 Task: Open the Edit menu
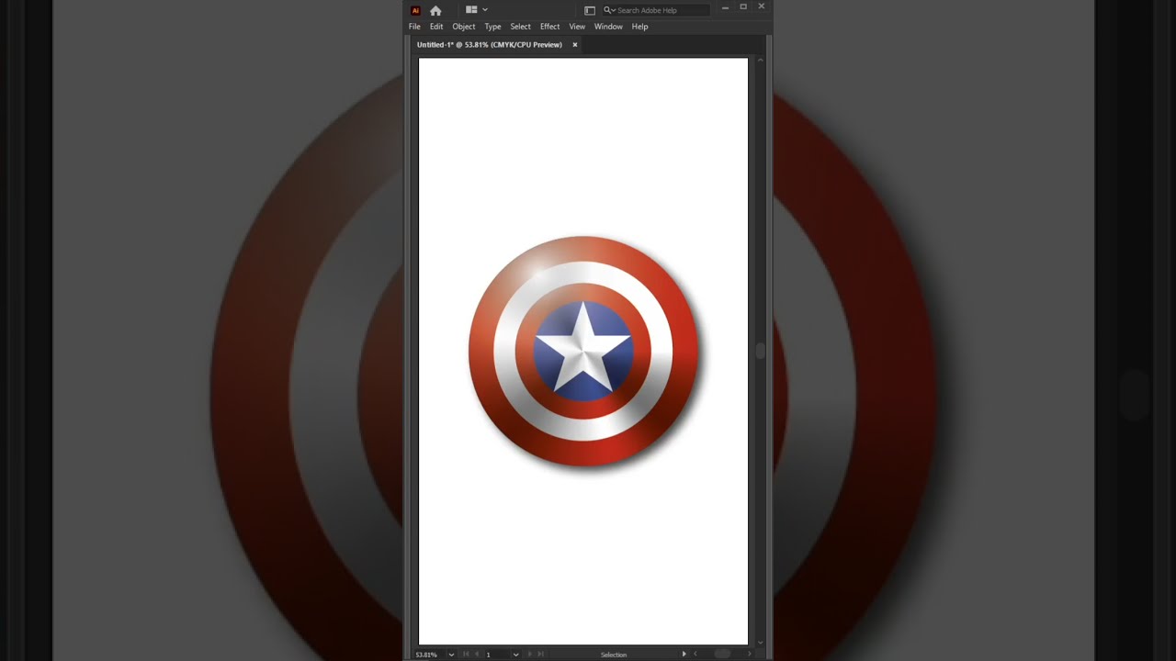pyautogui.click(x=436, y=27)
